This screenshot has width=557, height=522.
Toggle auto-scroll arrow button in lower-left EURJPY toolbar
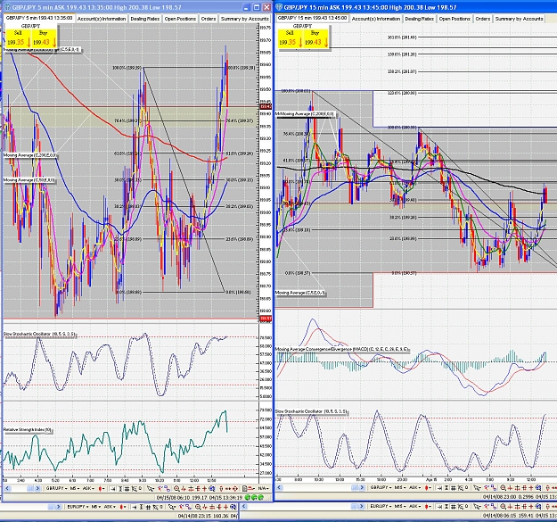[135, 507]
